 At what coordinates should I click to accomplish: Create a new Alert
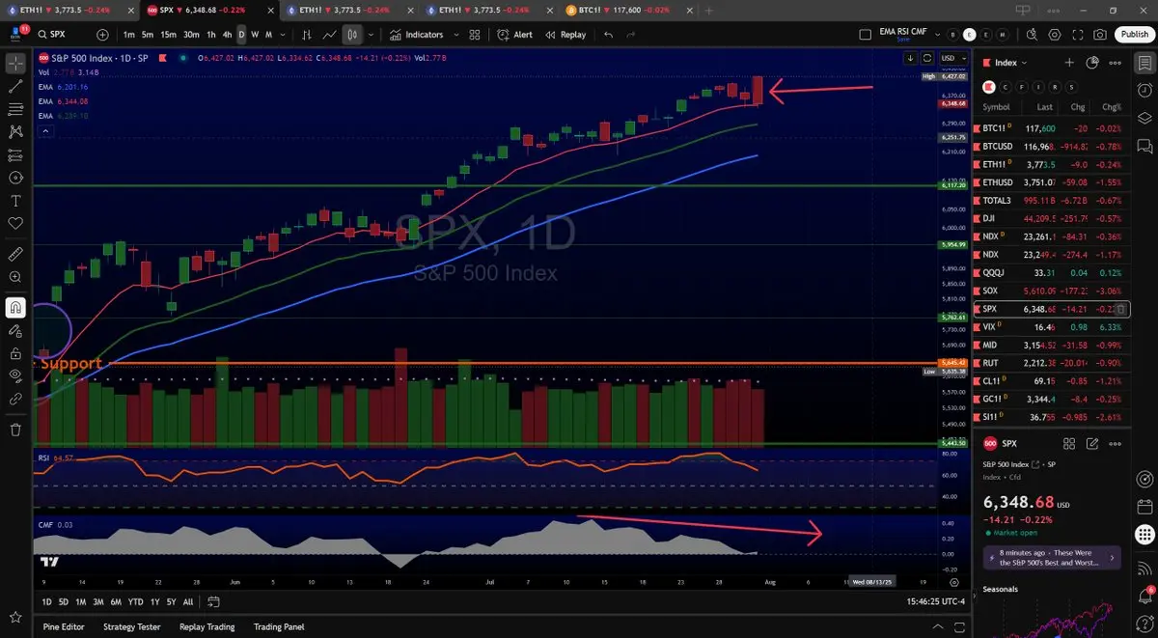coord(515,35)
